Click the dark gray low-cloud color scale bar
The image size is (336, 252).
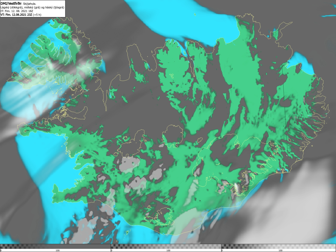coord(55,246)
